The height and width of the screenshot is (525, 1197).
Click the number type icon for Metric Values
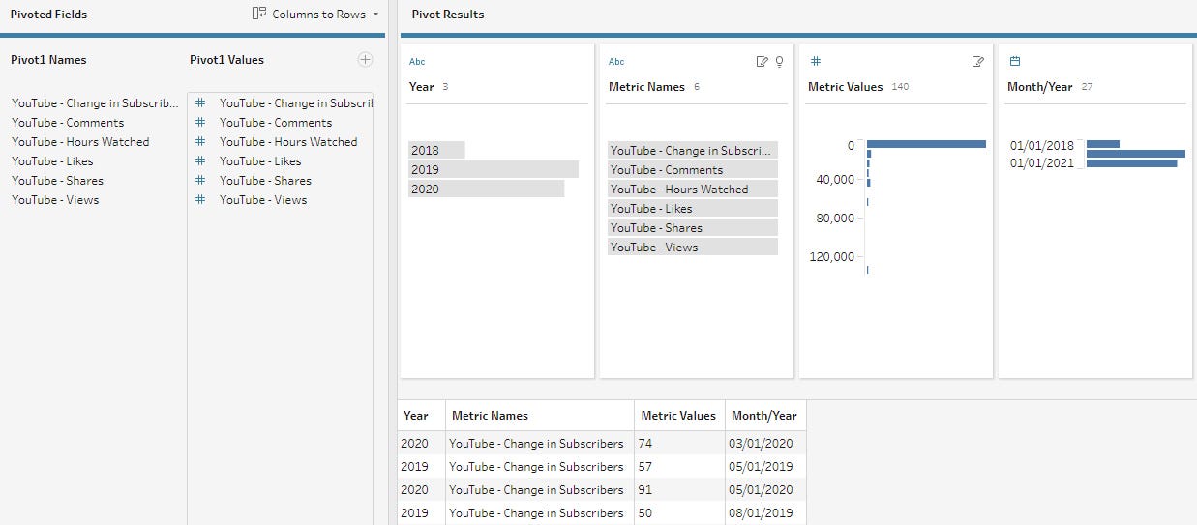[x=815, y=62]
